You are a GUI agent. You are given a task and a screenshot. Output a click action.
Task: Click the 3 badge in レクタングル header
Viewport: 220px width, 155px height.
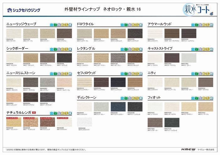tap(137, 49)
